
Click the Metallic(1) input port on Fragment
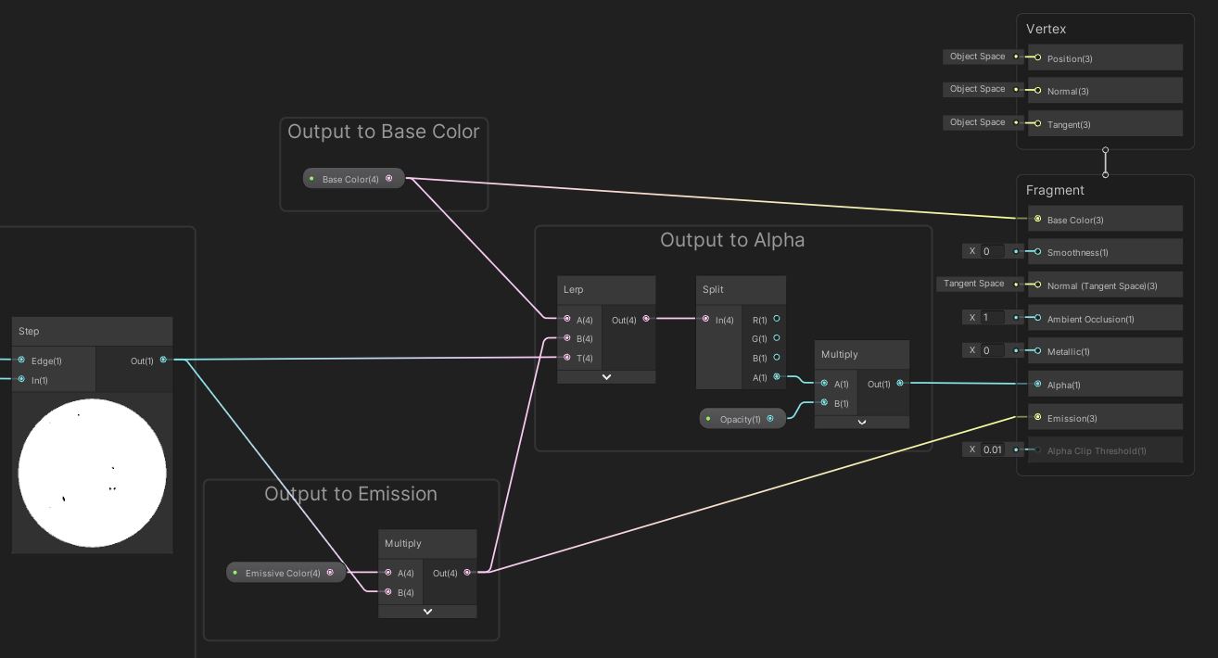(1037, 351)
